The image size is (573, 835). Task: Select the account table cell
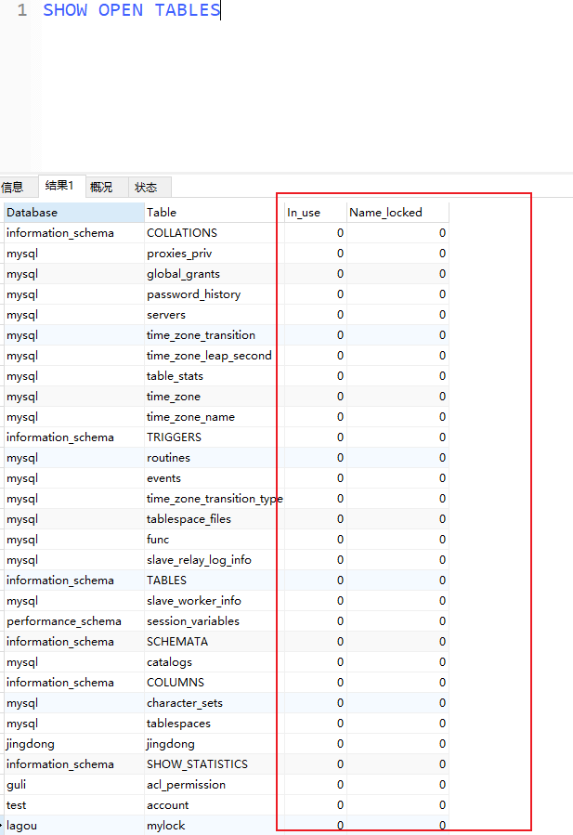215,805
